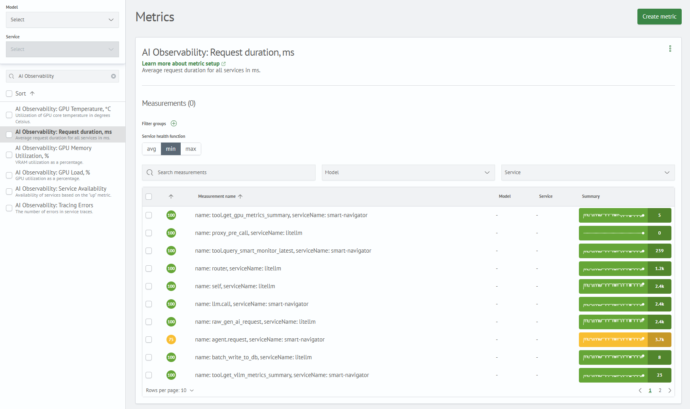Open the disabled Service select in sidebar
The image size is (690, 409).
(62, 49)
